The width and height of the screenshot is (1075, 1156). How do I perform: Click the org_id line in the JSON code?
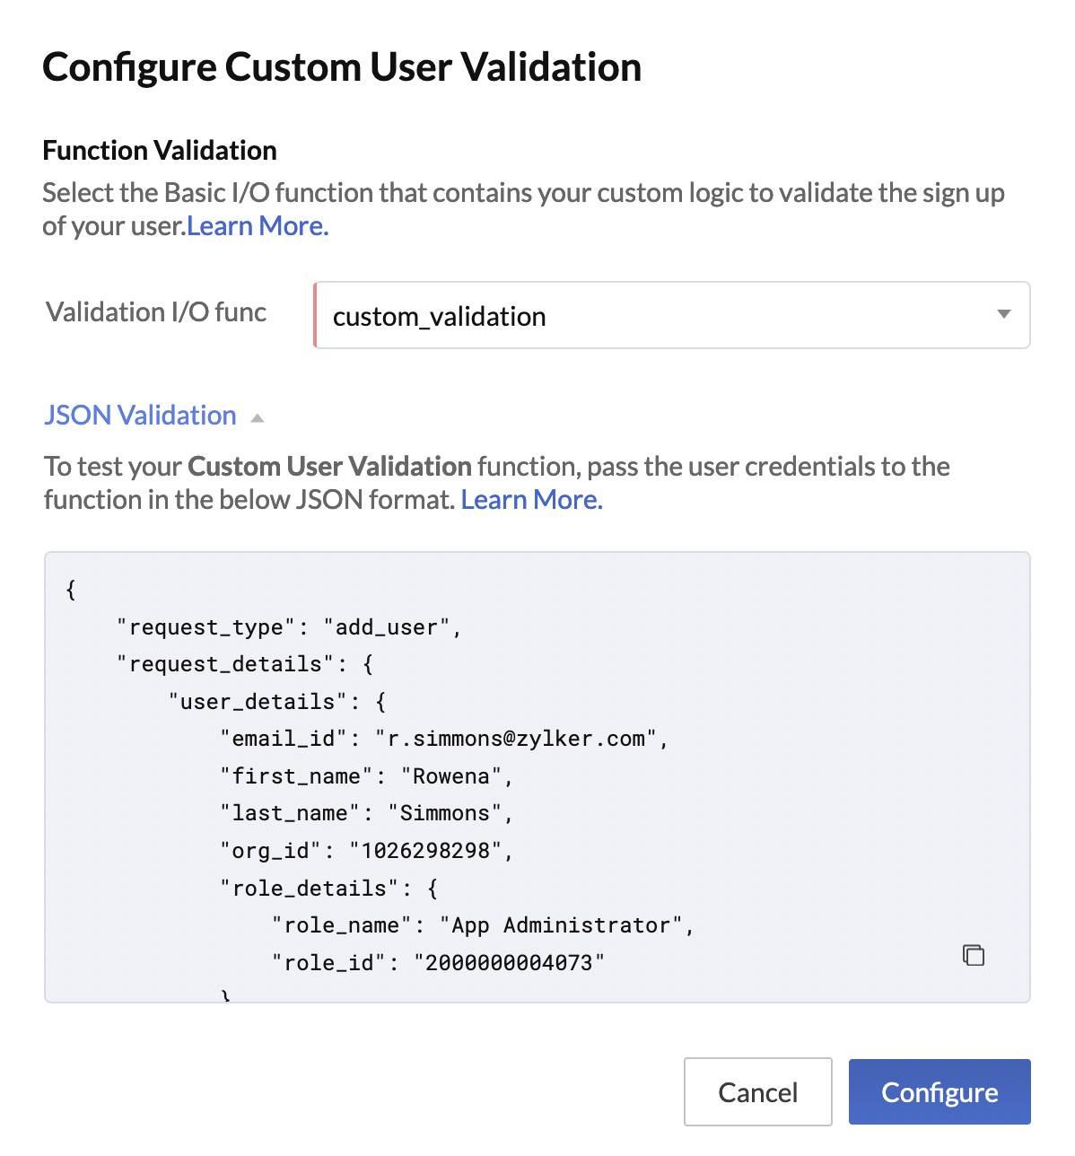click(363, 850)
